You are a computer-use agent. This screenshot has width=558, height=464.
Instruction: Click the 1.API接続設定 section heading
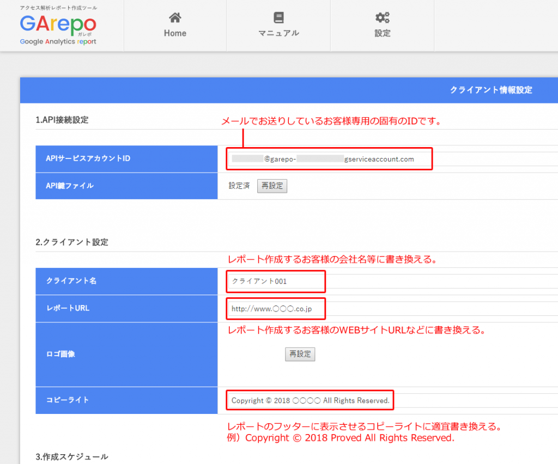(62, 120)
